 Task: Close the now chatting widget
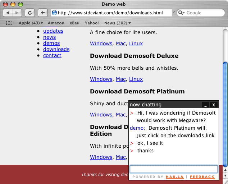214,105
